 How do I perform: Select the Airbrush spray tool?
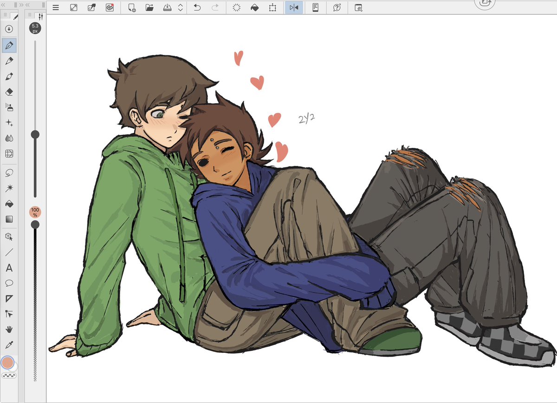point(9,107)
